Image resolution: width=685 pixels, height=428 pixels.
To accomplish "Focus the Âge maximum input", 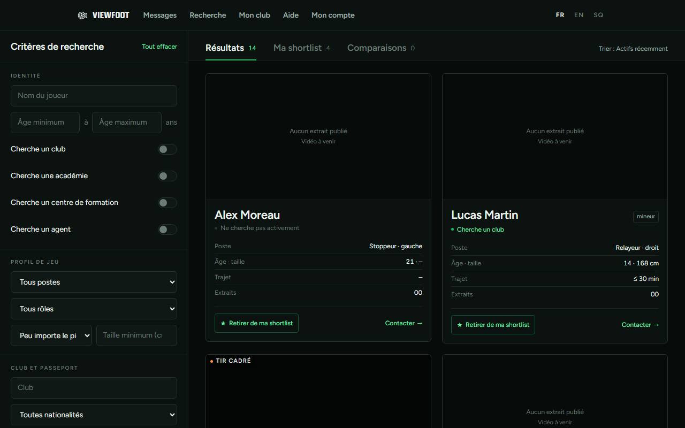I will pos(127,123).
